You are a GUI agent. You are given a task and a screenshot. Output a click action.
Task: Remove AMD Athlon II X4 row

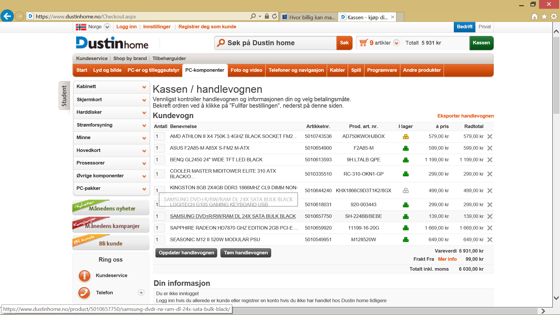(490, 136)
